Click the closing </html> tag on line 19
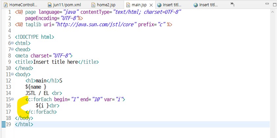Image resolution: width=277 pixels, height=138 pixels. [24, 125]
